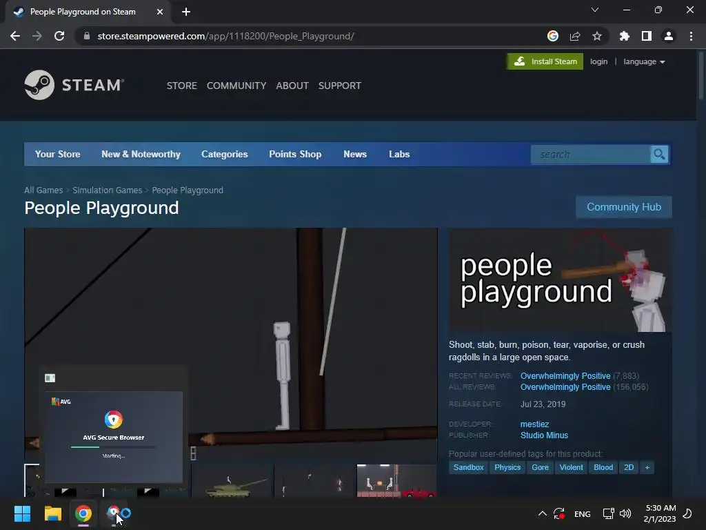Screen dimensions: 706x530
Task: Close the People Playground tab
Action: [160, 12]
